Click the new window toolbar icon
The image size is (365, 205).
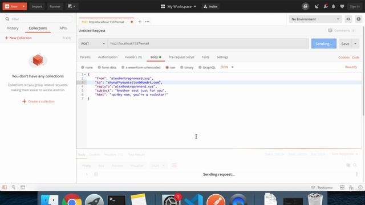(x=71, y=6)
